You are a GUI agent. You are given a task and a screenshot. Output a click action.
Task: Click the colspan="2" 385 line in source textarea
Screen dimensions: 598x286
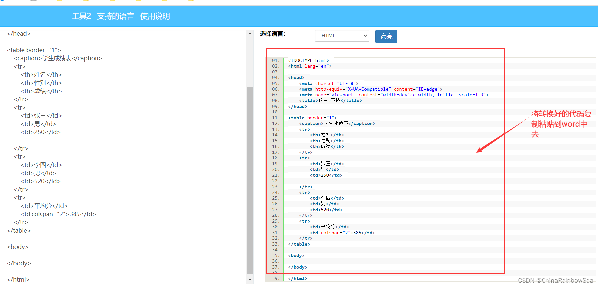[58, 214]
